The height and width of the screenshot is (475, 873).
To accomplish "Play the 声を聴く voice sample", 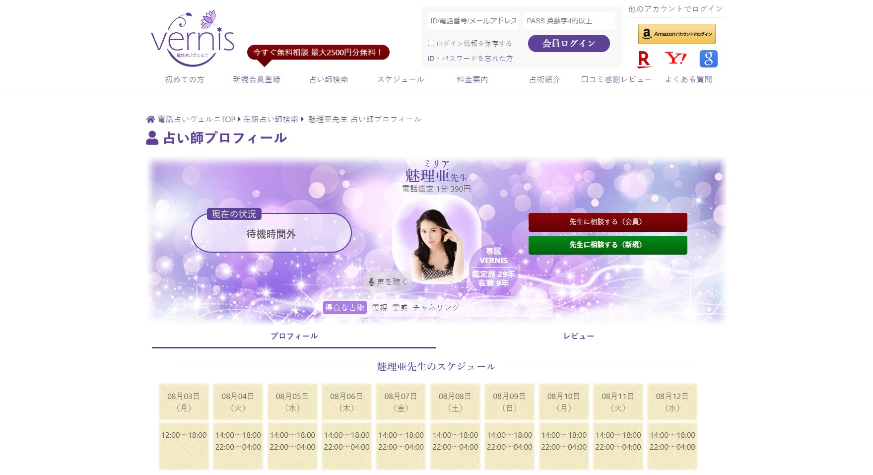I will 388,281.
